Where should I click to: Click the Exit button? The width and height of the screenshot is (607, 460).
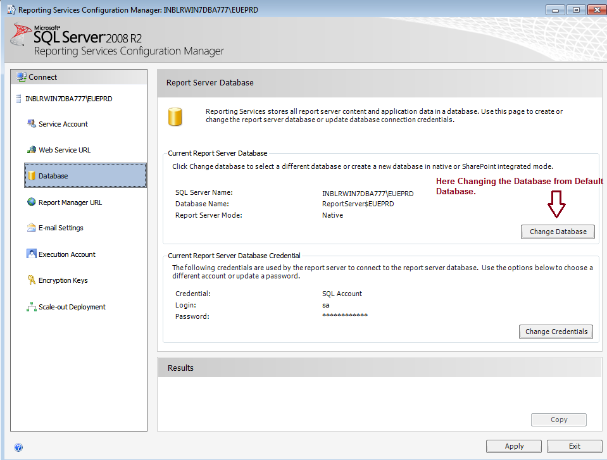coord(575,446)
